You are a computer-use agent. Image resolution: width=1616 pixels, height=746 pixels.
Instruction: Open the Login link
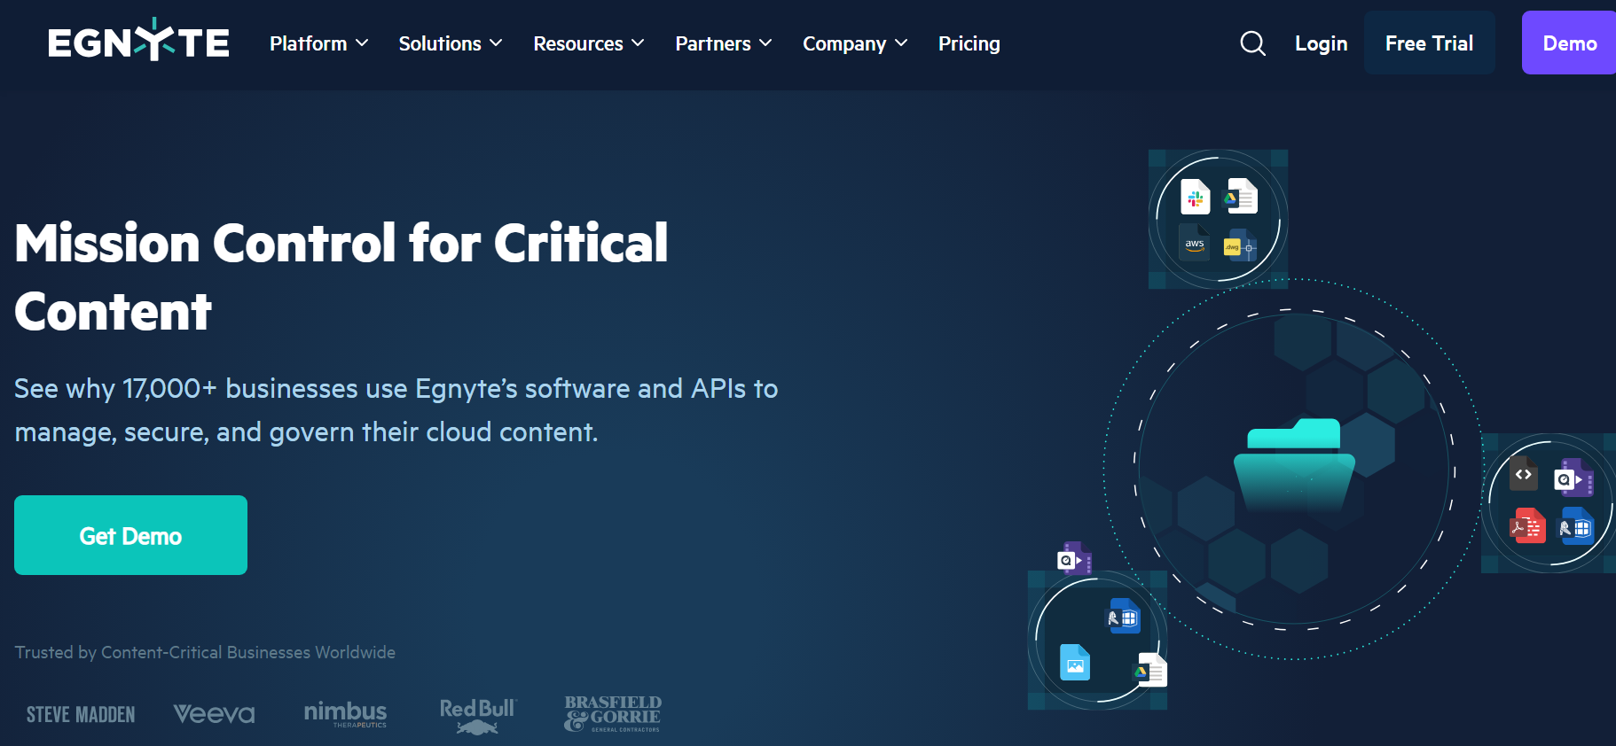(x=1321, y=43)
